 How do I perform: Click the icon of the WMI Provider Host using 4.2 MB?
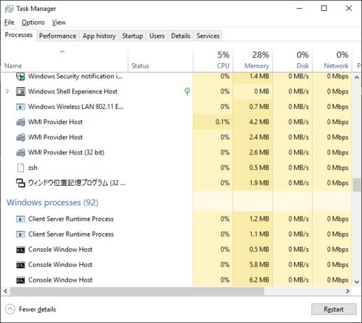20,122
